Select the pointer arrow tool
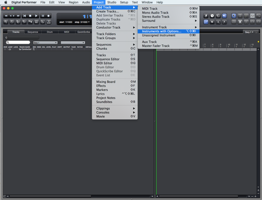Image resolution: width=262 pixels, height=200 pixels. click(234, 16)
